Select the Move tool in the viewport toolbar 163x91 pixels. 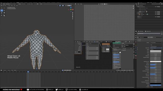click(2, 11)
